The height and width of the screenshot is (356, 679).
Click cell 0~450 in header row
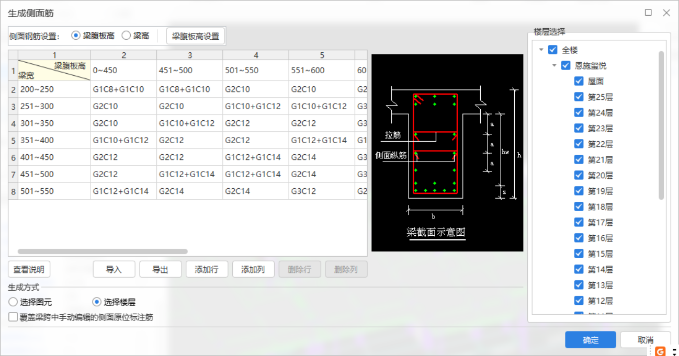click(123, 70)
